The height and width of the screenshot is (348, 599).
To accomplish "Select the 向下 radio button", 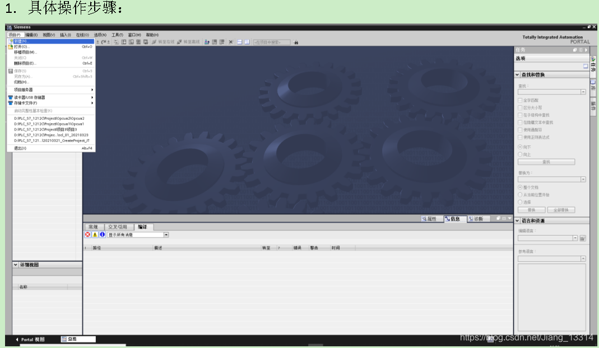I will click(520, 147).
